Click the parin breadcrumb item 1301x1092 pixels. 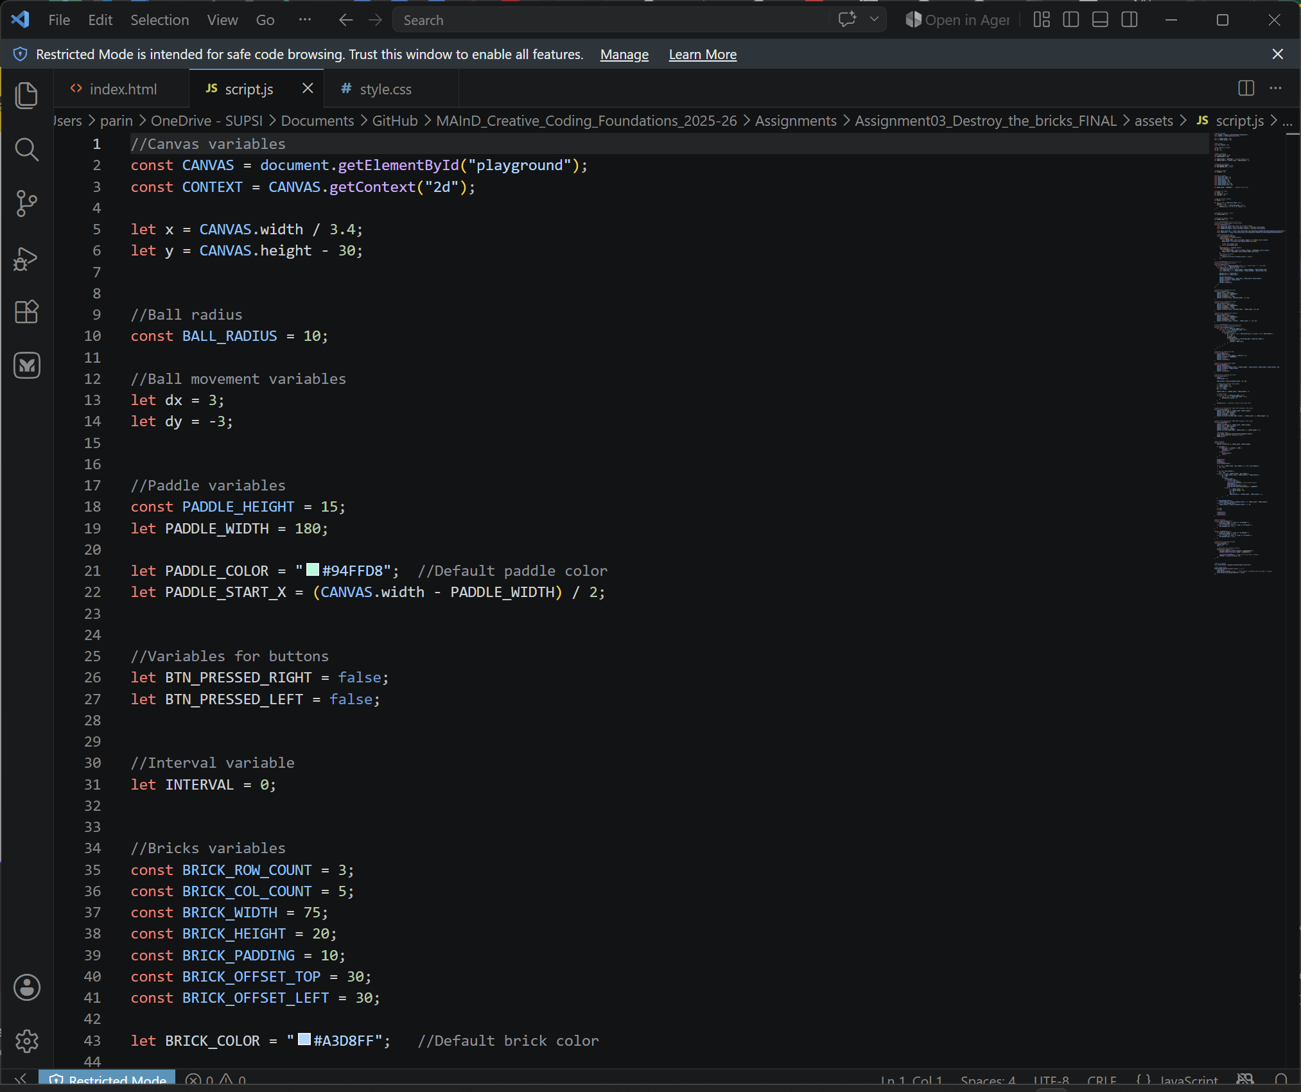[x=116, y=121]
